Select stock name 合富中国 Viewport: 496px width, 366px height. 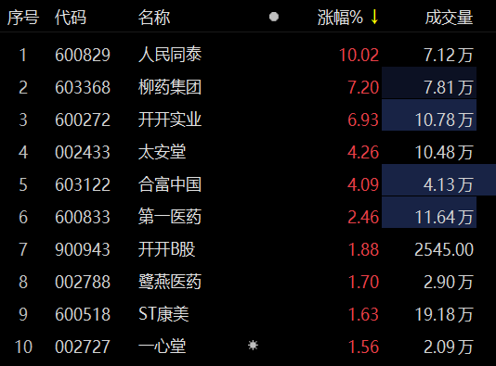(170, 184)
